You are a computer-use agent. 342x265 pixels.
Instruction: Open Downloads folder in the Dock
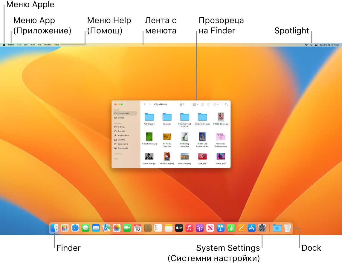(277, 228)
